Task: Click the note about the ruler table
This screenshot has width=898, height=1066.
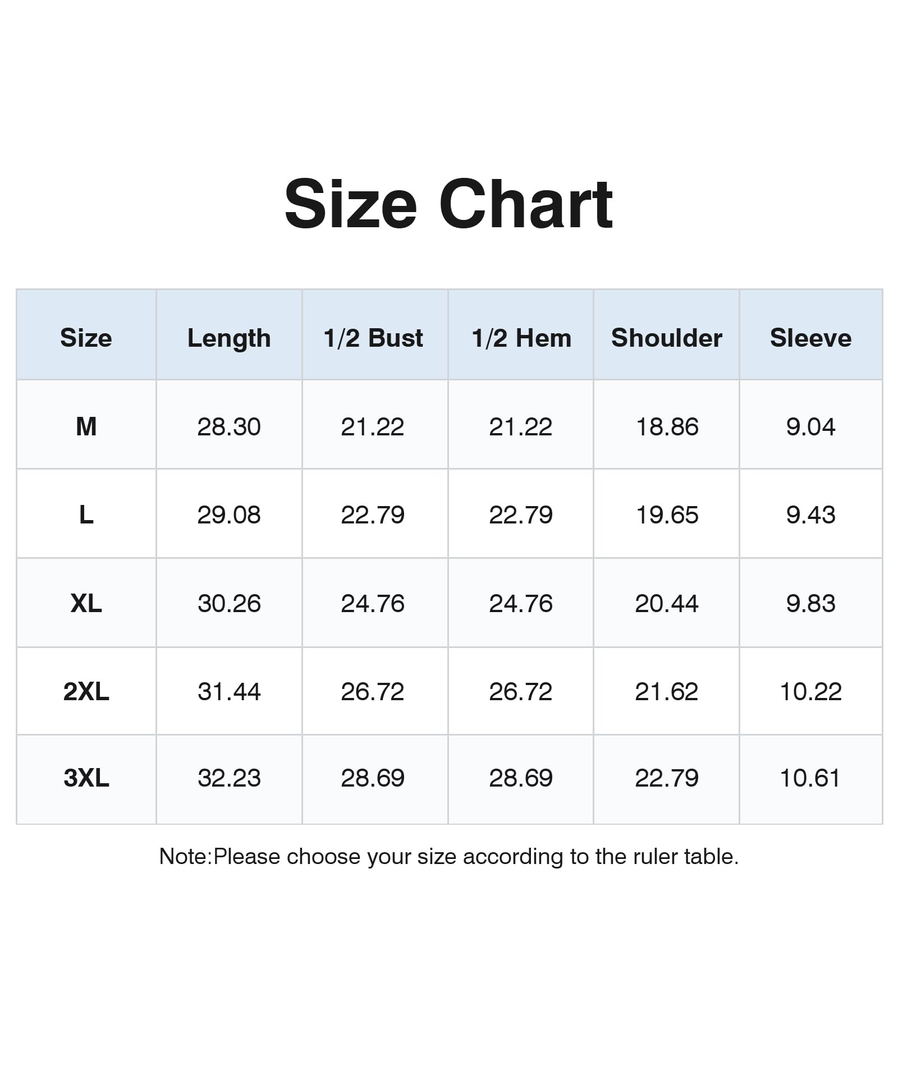Action: coord(448,857)
